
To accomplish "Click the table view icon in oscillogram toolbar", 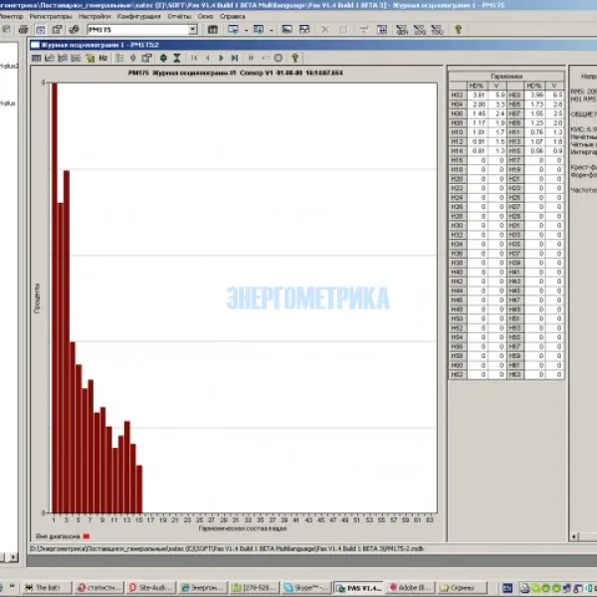I will click(37, 59).
